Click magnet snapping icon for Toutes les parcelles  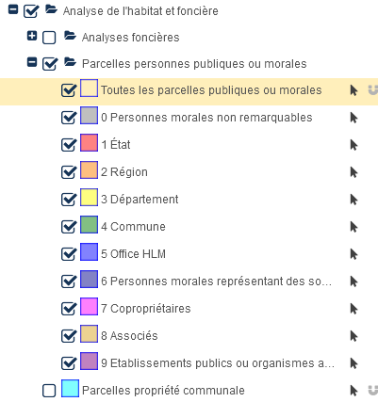[x=373, y=90]
